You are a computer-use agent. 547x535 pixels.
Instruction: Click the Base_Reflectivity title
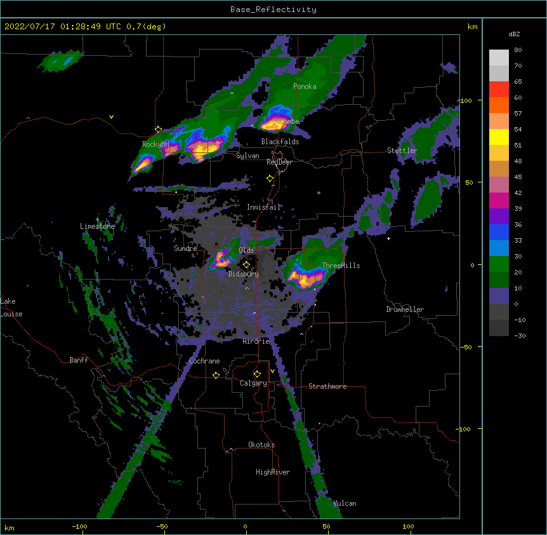(x=273, y=10)
